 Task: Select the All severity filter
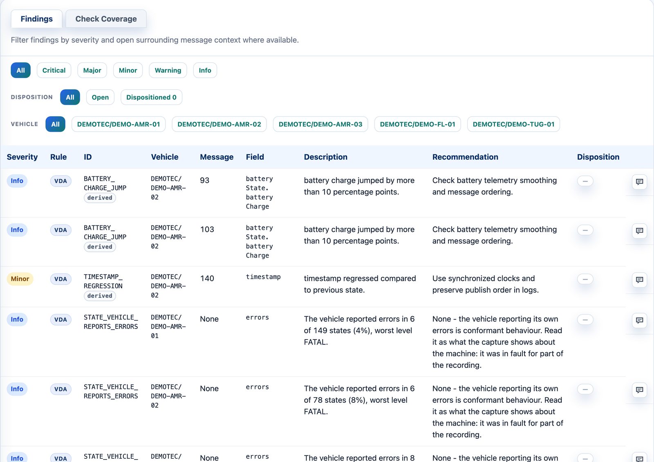click(x=20, y=70)
